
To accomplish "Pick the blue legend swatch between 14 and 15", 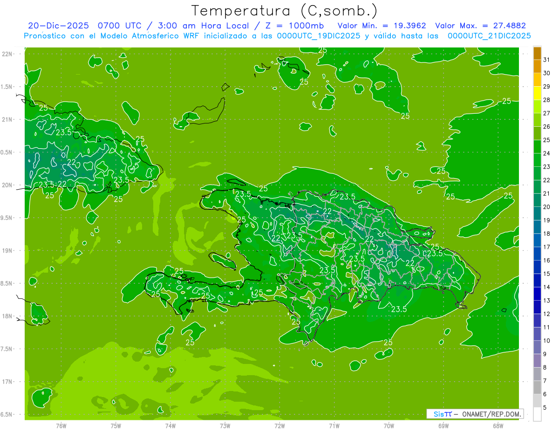I will coord(537,281).
